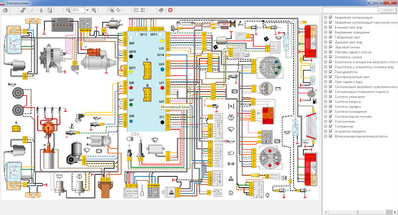Image resolution: width=398 pixels, height=215 pixels.
Task: Select the Очиститель и омыватель головных фар item
Action: pyautogui.click(x=364, y=67)
